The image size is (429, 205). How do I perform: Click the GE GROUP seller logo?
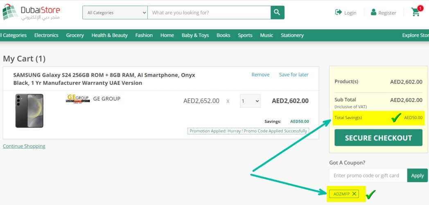tap(78, 98)
